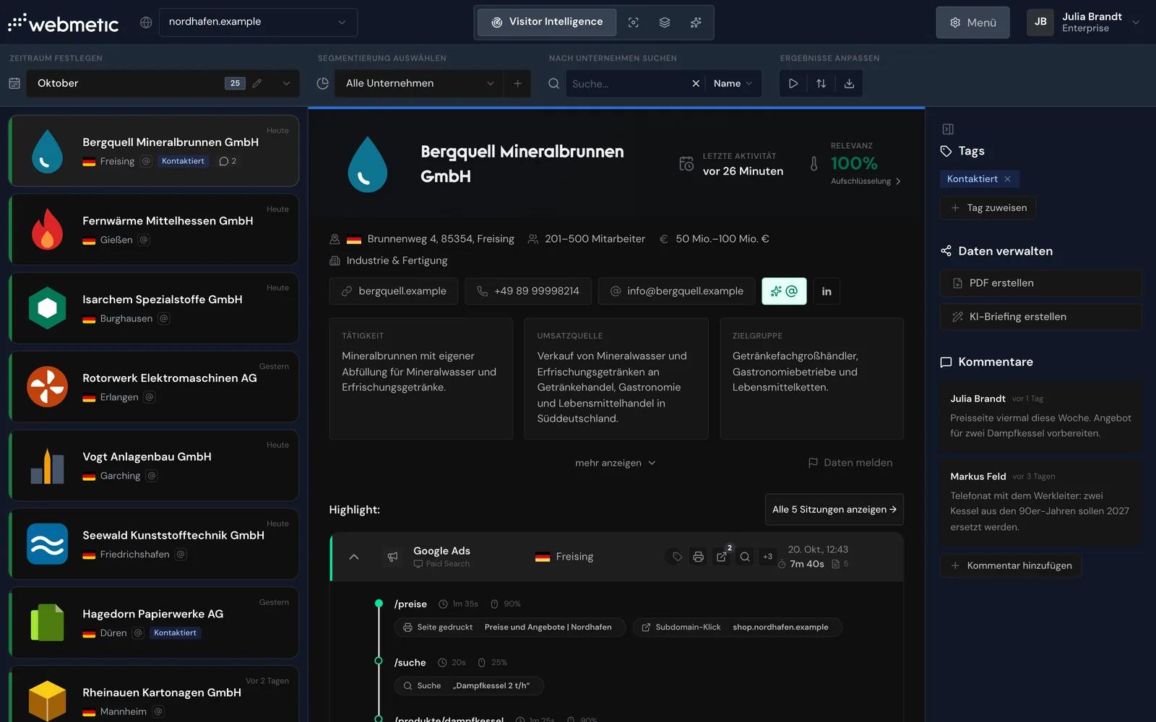Open the Name search-type dropdown
Viewport: 1156px width, 722px height.
click(733, 84)
